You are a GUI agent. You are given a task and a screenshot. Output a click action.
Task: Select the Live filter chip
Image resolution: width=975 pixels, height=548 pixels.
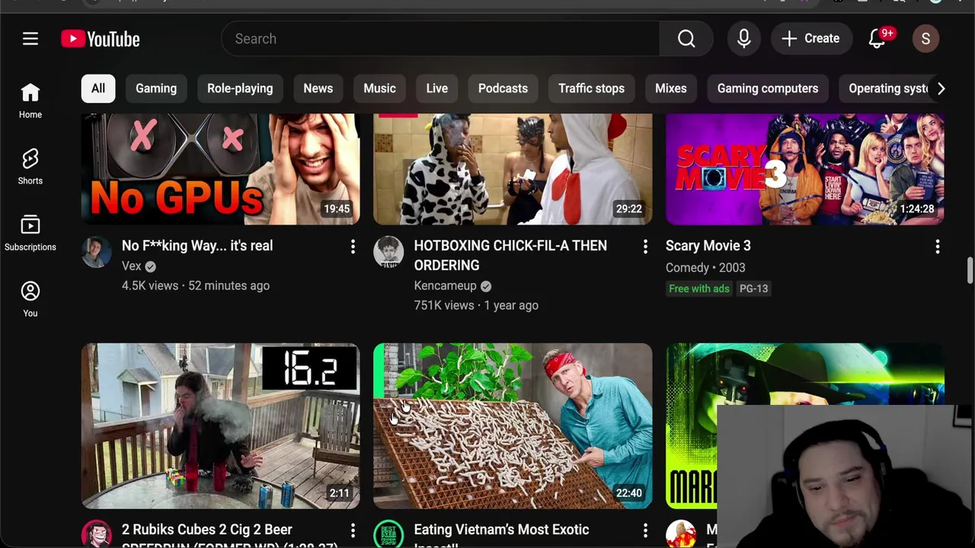click(x=437, y=88)
